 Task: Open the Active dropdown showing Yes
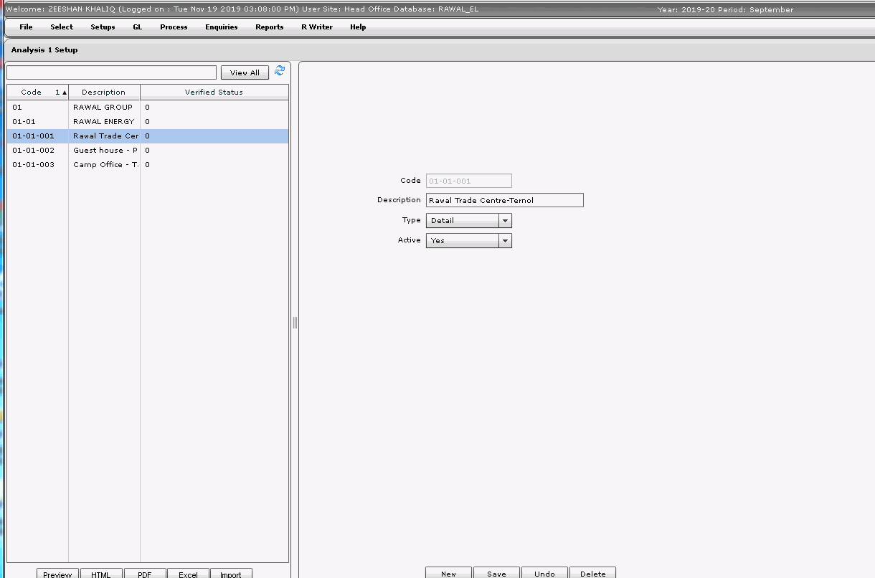pyautogui.click(x=504, y=240)
